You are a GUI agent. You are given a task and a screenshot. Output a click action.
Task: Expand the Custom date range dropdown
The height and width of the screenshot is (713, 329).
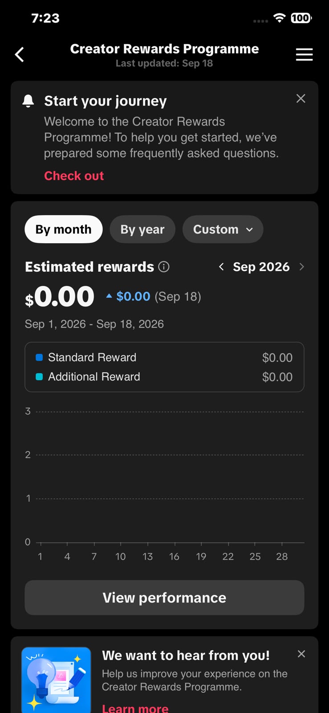coord(223,229)
